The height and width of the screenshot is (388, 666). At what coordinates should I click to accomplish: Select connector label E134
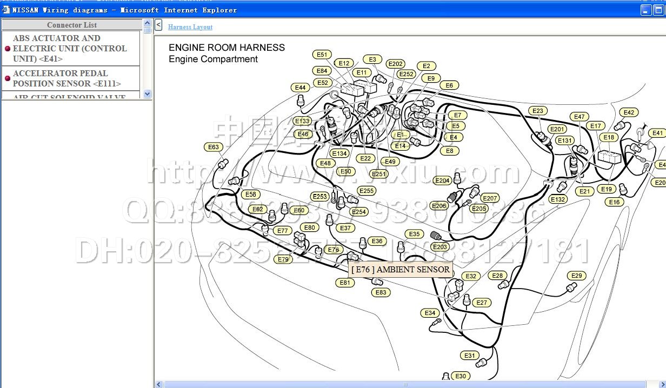point(339,153)
